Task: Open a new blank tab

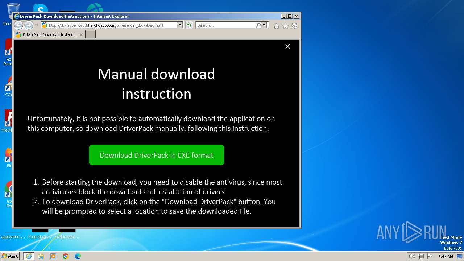Action: coord(90,35)
